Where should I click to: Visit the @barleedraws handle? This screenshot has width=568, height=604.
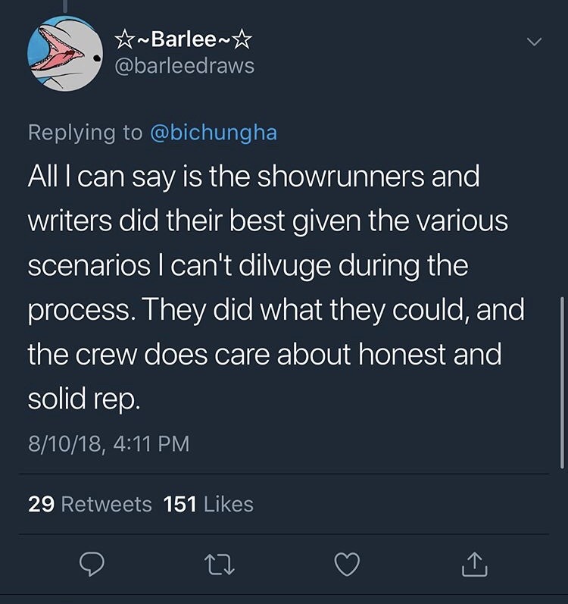point(183,66)
